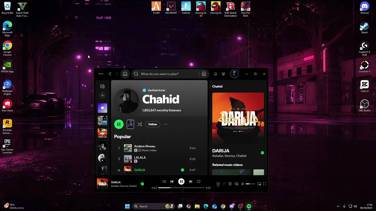Toggle shuffle for Chahid artist page
This screenshot has width=376, height=211.
tap(140, 124)
